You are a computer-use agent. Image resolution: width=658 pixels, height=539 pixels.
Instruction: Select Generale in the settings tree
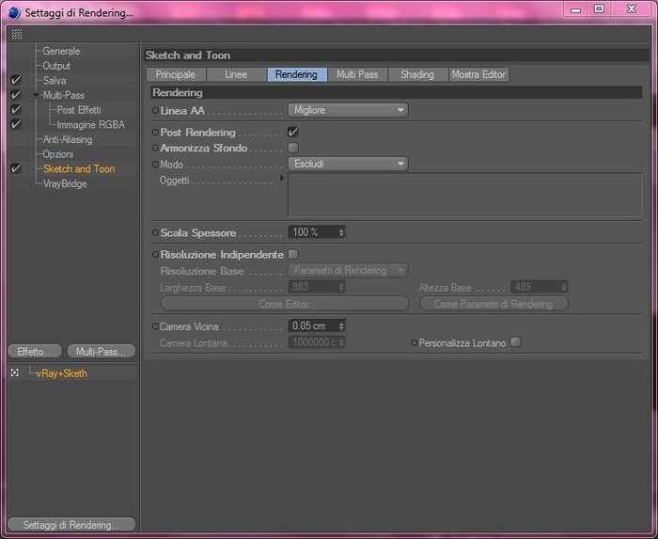point(61,51)
